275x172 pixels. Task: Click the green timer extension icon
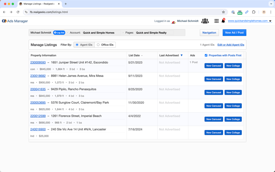240,12
